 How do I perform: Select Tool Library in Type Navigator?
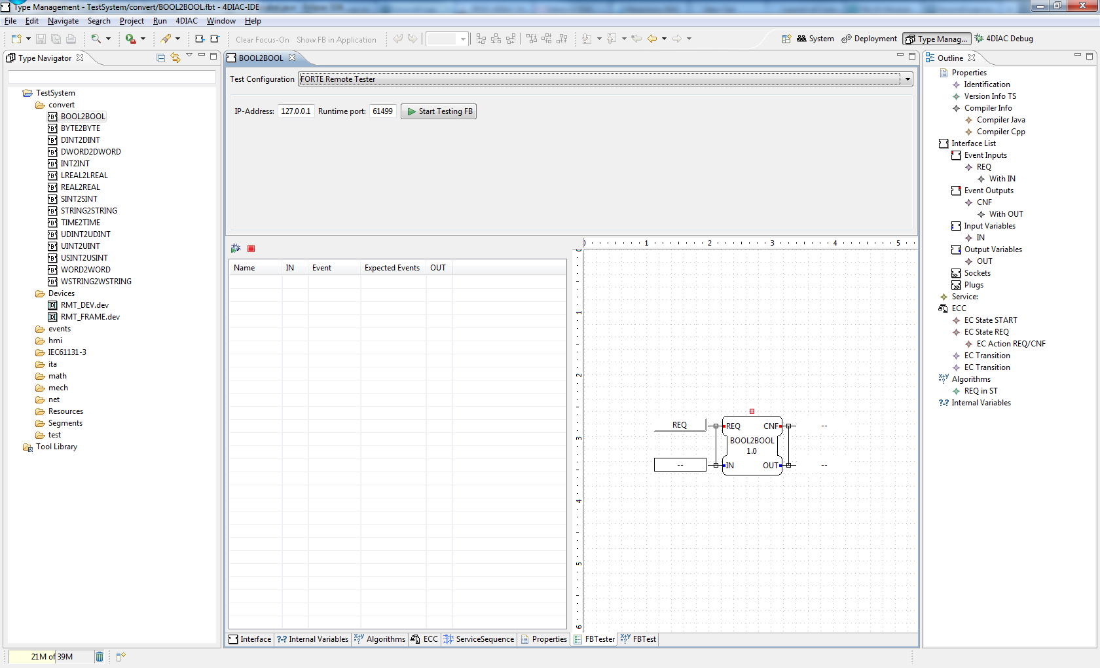(x=56, y=447)
